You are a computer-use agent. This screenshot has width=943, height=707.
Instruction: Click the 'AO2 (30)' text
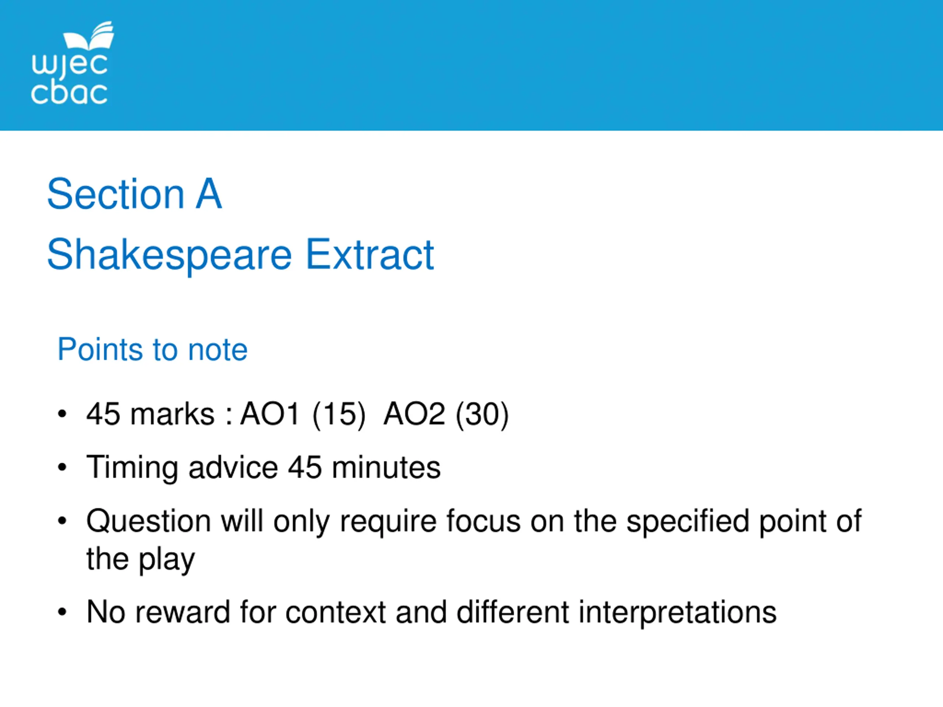[446, 414]
